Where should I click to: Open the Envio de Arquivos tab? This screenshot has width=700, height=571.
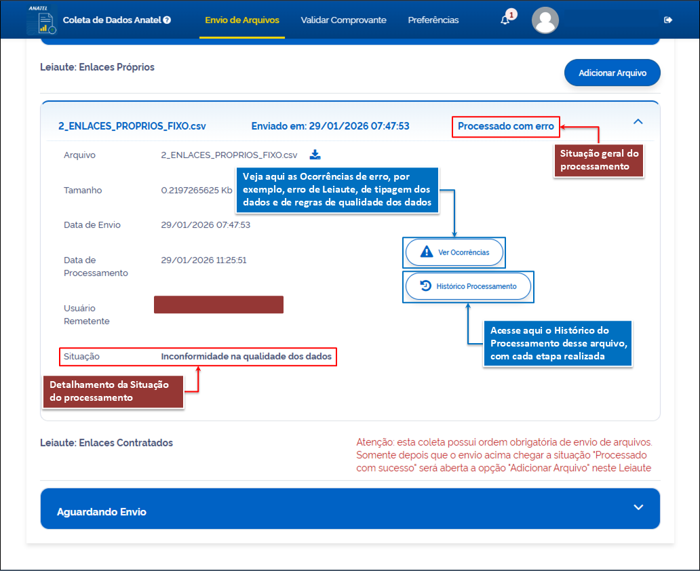(x=242, y=20)
